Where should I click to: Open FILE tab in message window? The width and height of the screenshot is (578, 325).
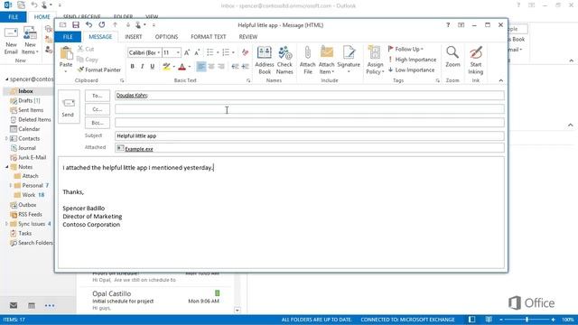tap(68, 37)
